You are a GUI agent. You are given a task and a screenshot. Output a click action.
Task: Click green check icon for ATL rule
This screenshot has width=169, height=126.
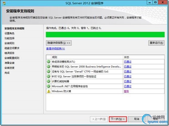click(x=49, y=62)
